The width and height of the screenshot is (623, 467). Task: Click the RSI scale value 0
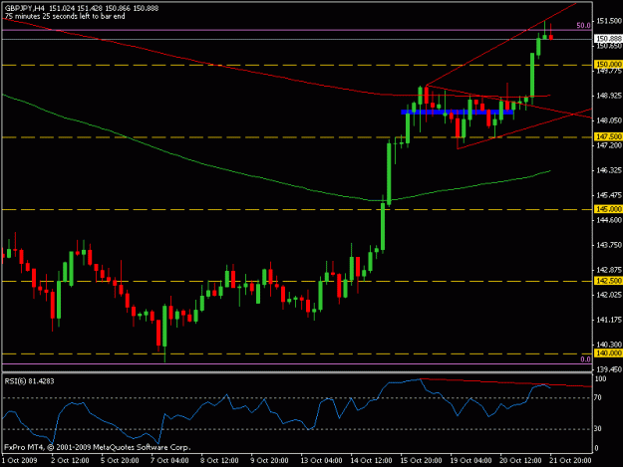tap(596, 449)
